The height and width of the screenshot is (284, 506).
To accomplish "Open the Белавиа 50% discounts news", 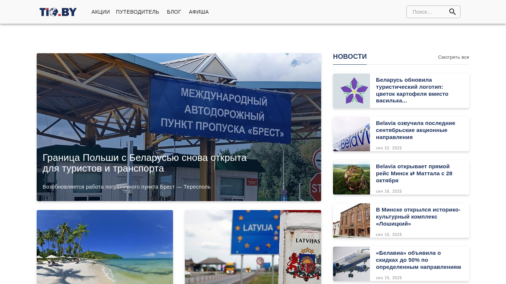I will click(419, 260).
